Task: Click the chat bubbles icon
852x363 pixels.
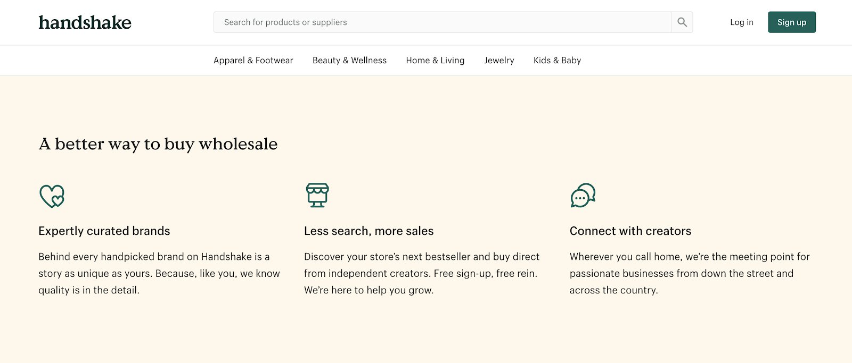Action: (x=583, y=196)
